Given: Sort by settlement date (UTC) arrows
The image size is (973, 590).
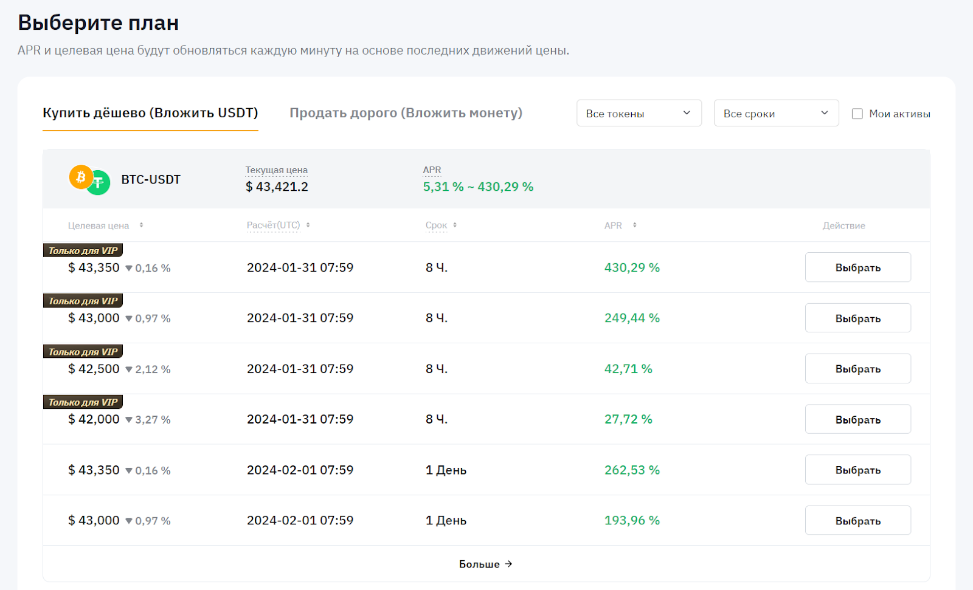Looking at the screenshot, I should tap(308, 225).
